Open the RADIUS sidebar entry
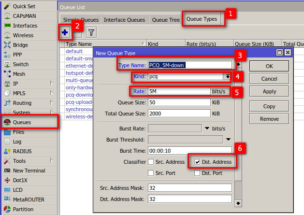 pyautogui.click(x=22, y=151)
